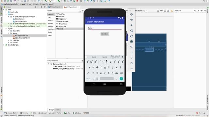Search the Palette with its magnifier icon

pos(80,11)
